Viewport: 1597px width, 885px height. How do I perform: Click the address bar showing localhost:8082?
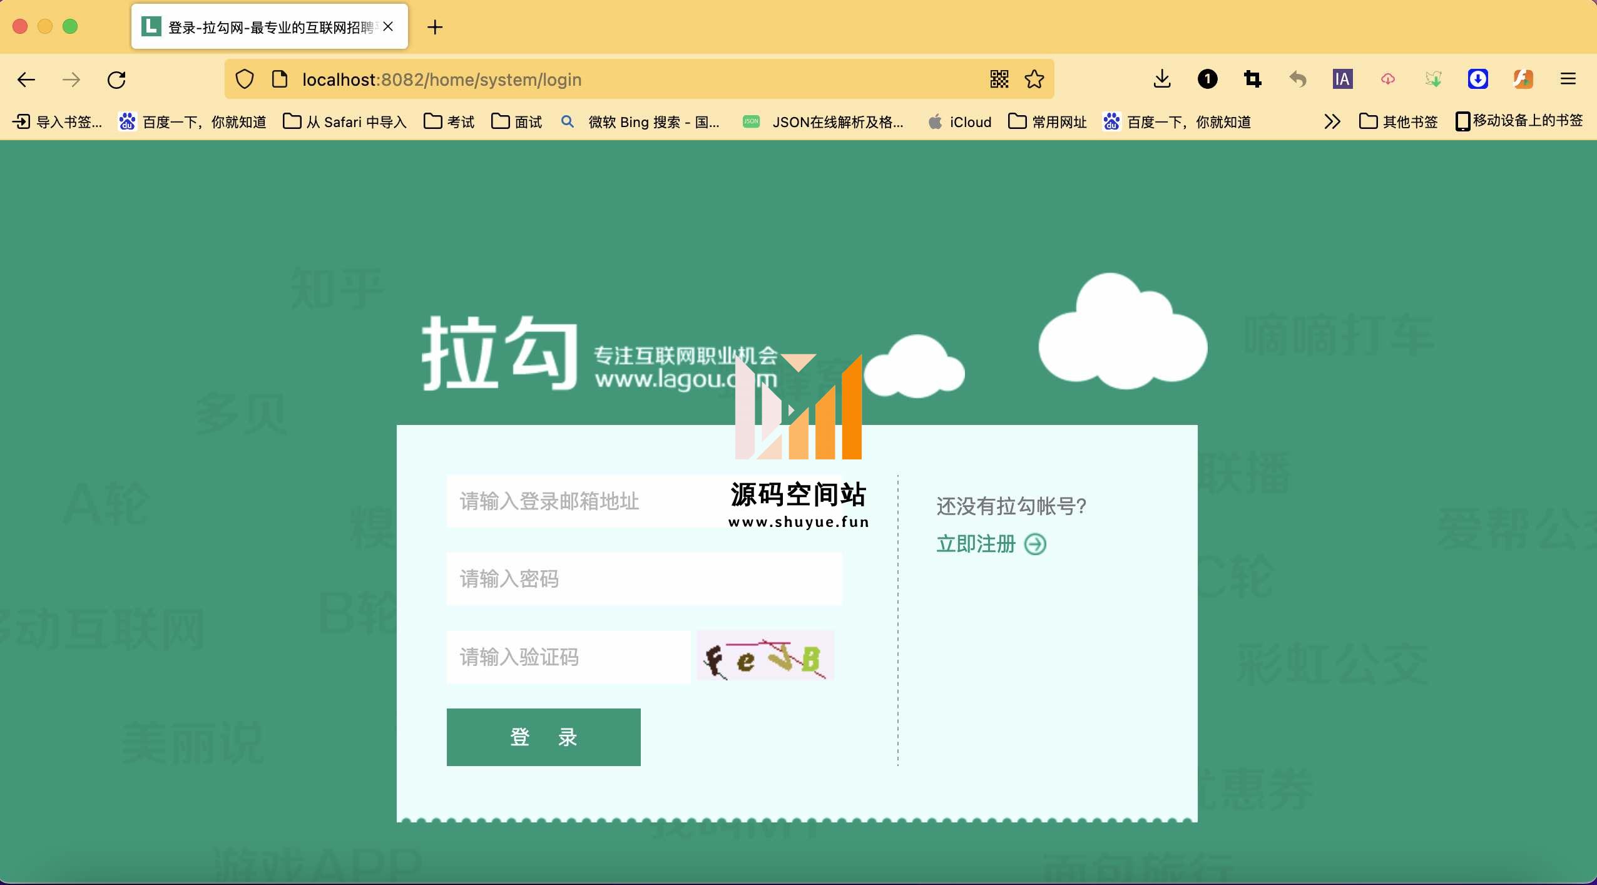638,79
